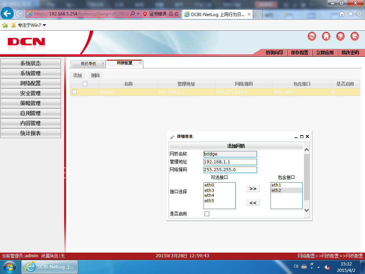Open the 策略管理 sidebar menu

tap(31, 103)
